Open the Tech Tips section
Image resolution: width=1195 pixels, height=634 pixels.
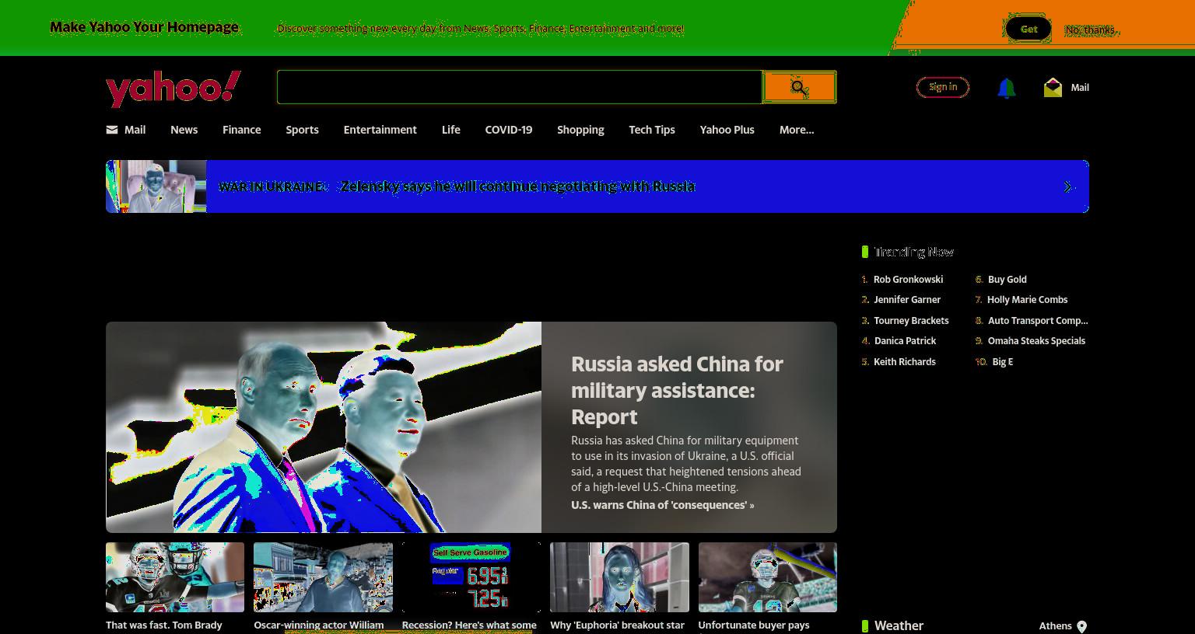tap(652, 130)
